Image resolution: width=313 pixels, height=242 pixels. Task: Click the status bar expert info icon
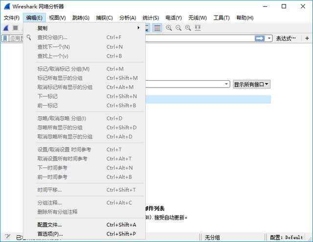point(8,237)
